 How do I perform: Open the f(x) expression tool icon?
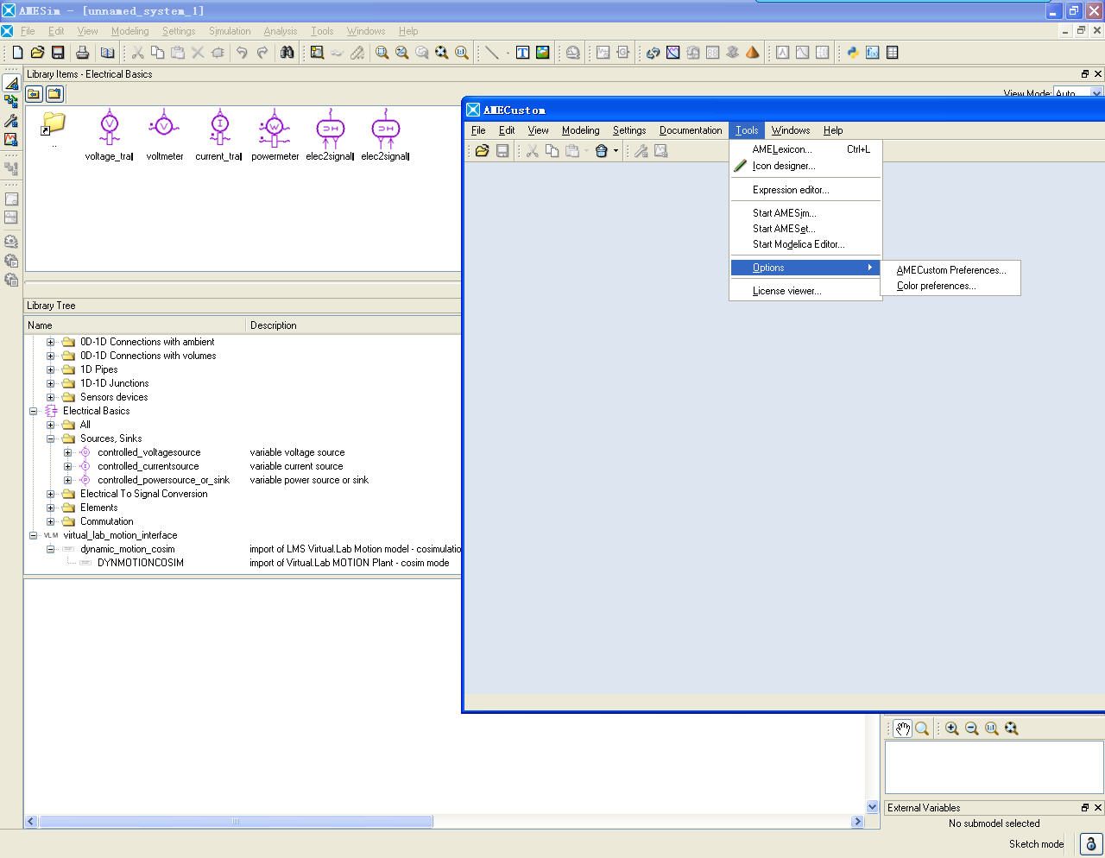pos(872,53)
